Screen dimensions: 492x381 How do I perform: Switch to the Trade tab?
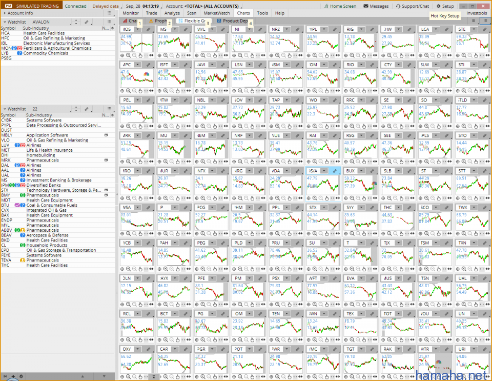click(x=152, y=13)
